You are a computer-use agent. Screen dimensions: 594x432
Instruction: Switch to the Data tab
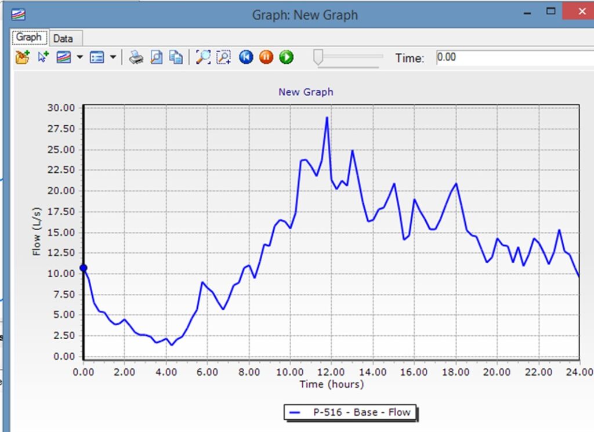[63, 38]
